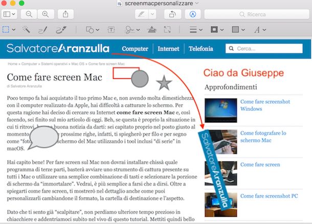
Task: Click the Cerca search box on webpage
Action: click(x=264, y=49)
